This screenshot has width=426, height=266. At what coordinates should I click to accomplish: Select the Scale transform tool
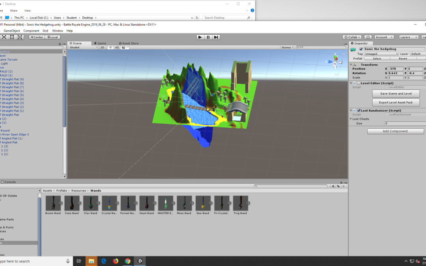tap(4, 37)
